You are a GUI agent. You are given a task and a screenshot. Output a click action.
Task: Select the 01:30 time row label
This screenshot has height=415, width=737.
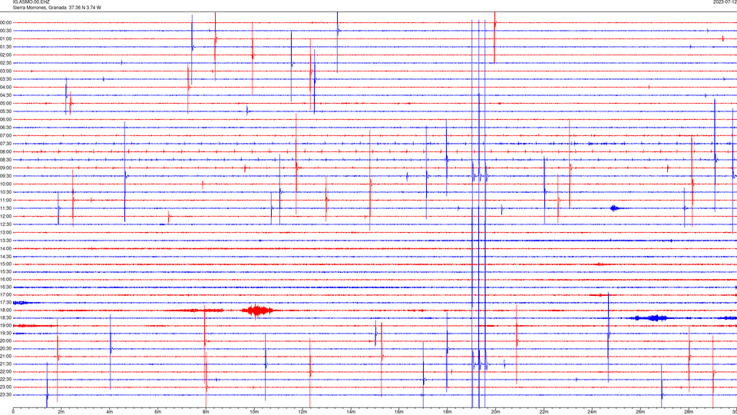5,47
